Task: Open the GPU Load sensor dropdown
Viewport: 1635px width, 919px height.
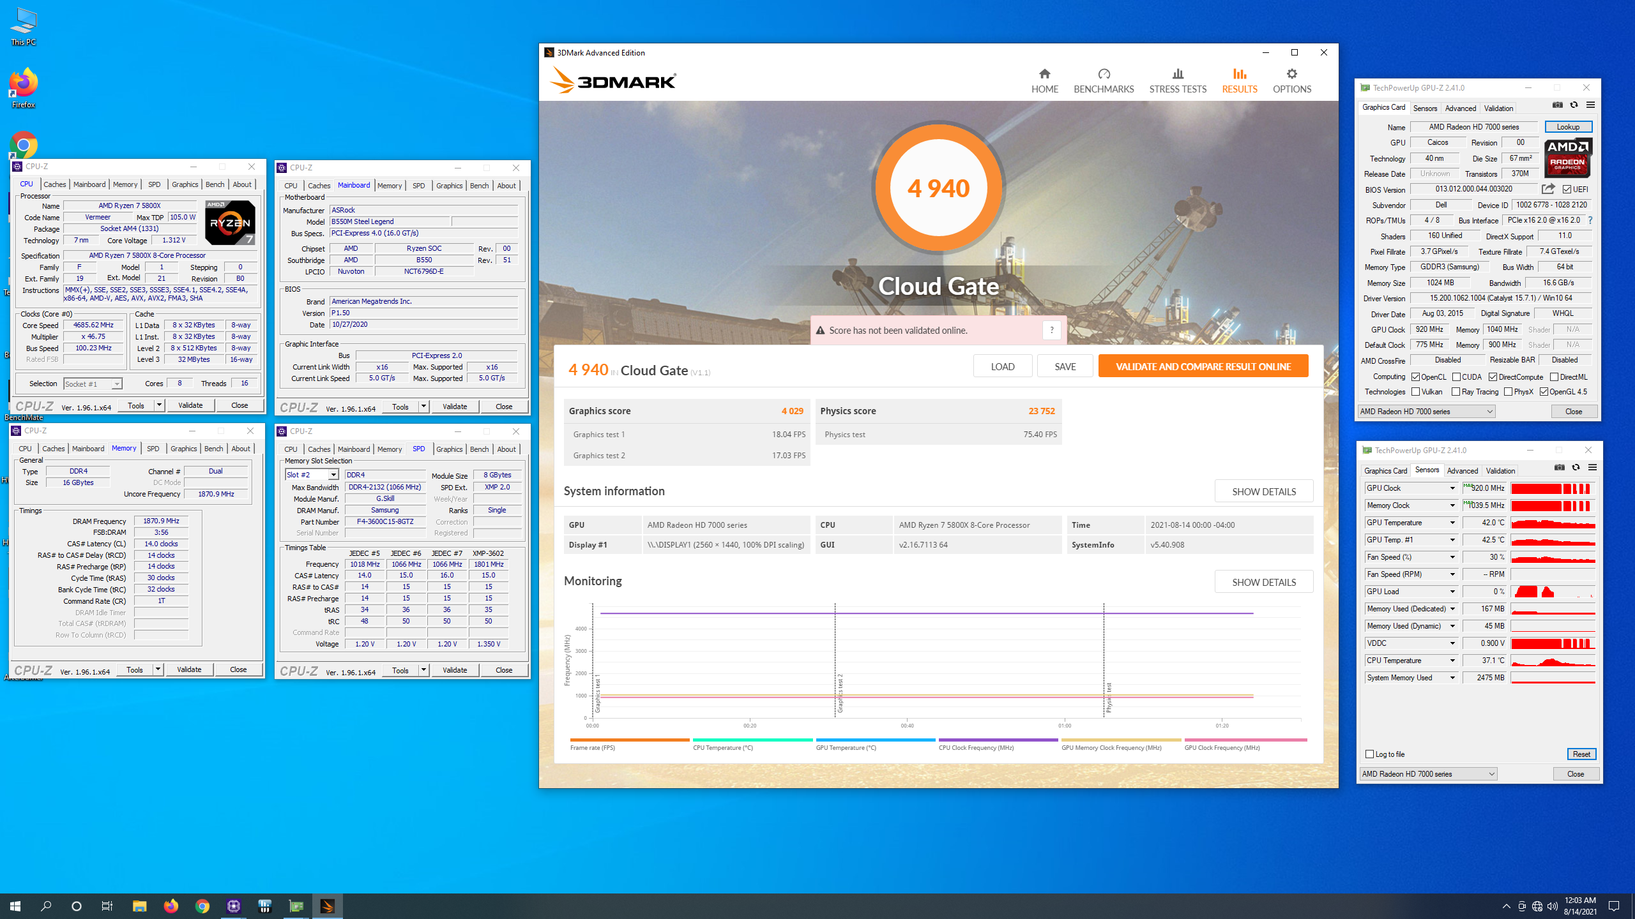Action: coord(1452,592)
